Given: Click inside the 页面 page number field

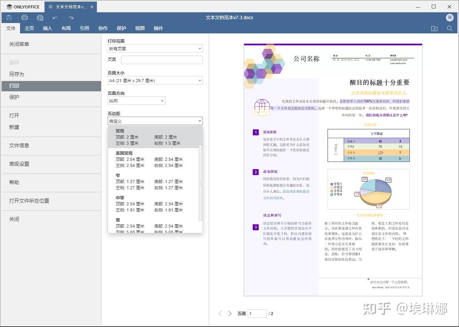Looking at the screenshot, I should click(161, 60).
